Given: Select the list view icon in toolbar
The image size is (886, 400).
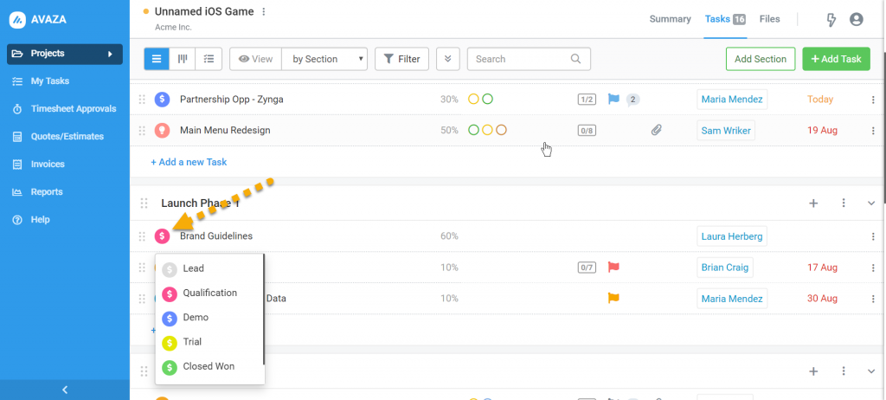Looking at the screenshot, I should [157, 59].
